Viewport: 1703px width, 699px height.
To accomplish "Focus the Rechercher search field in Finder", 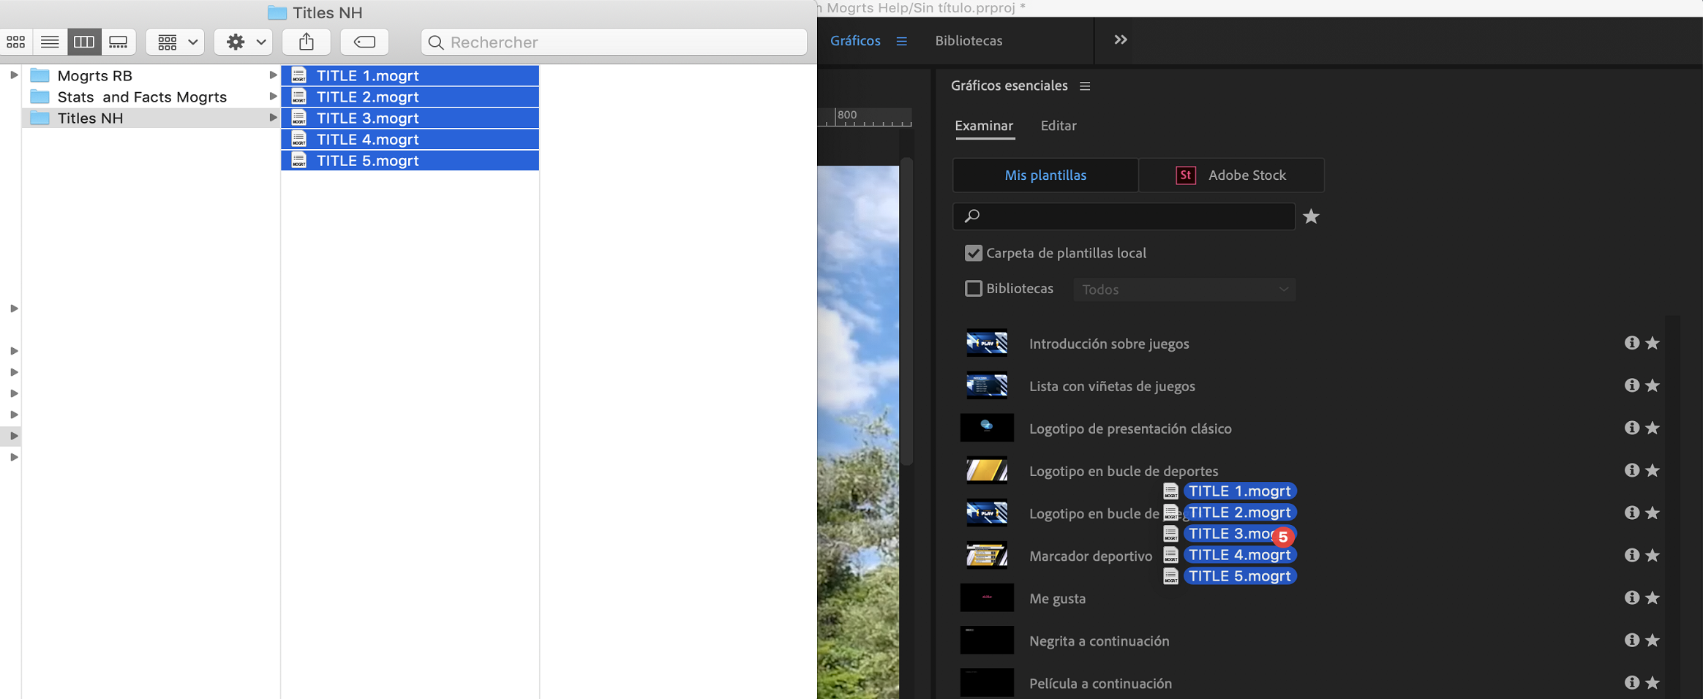I will tap(614, 42).
